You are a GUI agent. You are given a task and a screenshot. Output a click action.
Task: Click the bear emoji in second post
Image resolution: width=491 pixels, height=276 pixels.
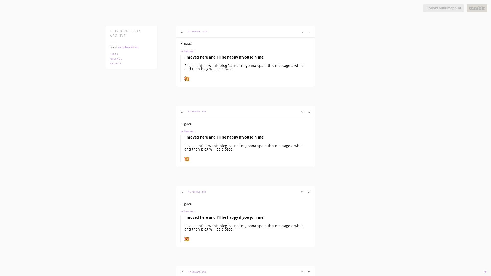pos(187,159)
